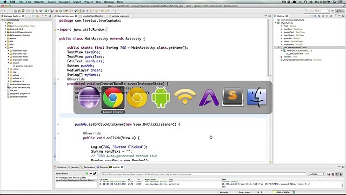Viewport: 346px width, 195px height.
Task: Expand Android 4.2.2 library node
Action: pos(6,29)
